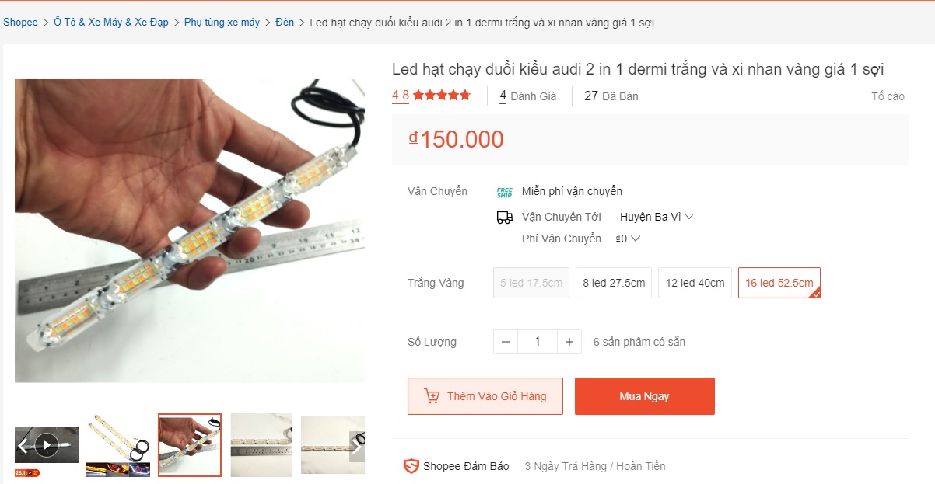The height and width of the screenshot is (484, 935).
Task: Expand the Huyện Ba Vì destination dropdown
Action: coord(656,217)
